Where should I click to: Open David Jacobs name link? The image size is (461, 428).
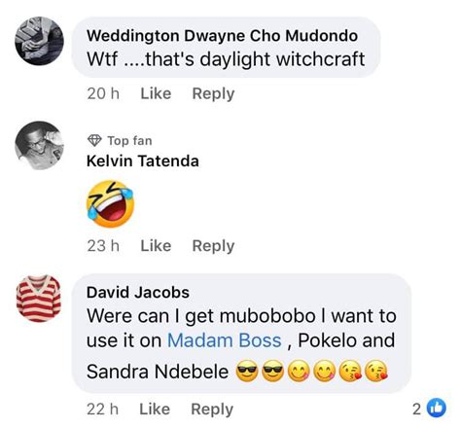click(x=138, y=293)
